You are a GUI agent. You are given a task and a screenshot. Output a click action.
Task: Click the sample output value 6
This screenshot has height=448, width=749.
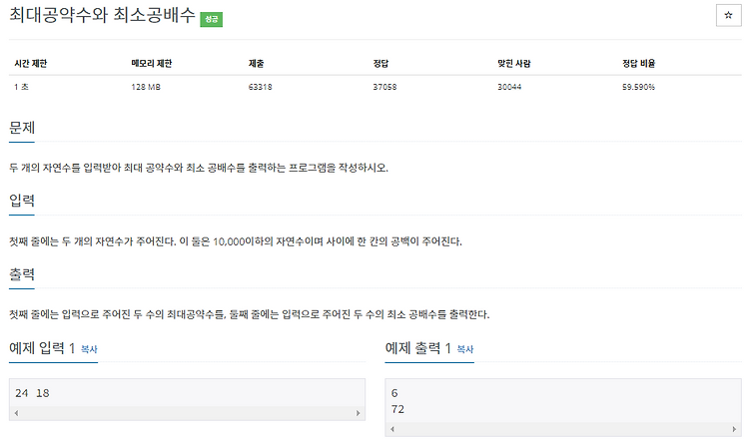pos(394,393)
